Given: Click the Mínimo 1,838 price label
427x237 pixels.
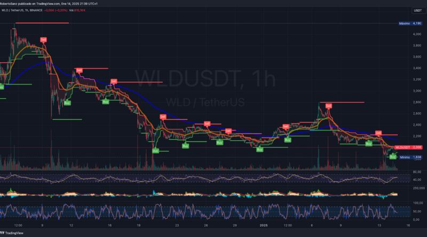Looking at the screenshot, I should pos(410,157).
